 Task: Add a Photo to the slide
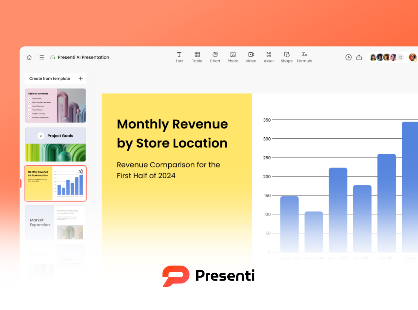tap(233, 57)
